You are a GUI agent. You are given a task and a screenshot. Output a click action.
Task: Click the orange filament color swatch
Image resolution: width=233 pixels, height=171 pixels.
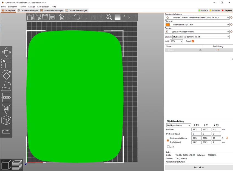167,25
